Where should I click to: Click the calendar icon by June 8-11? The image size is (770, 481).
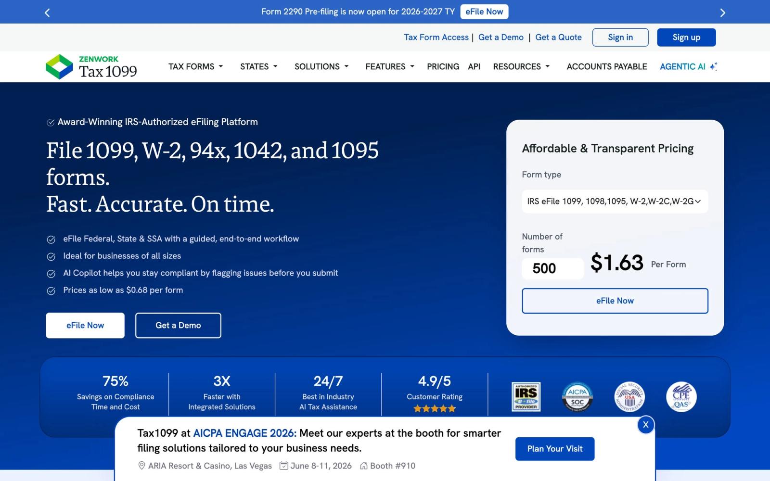pyautogui.click(x=284, y=466)
